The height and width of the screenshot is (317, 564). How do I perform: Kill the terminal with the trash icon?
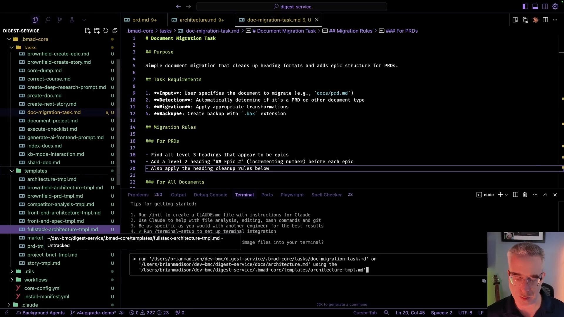coord(525,195)
